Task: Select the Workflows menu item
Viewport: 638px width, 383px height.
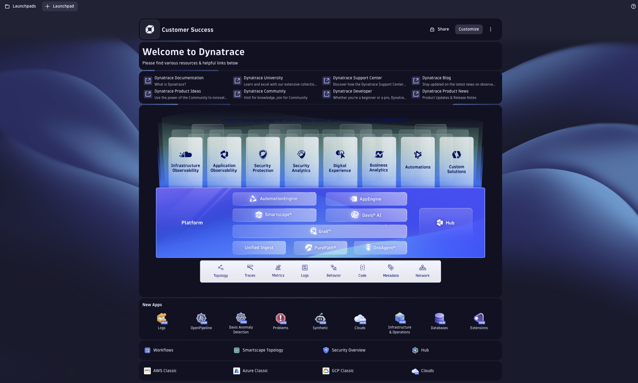Action: coord(163,350)
